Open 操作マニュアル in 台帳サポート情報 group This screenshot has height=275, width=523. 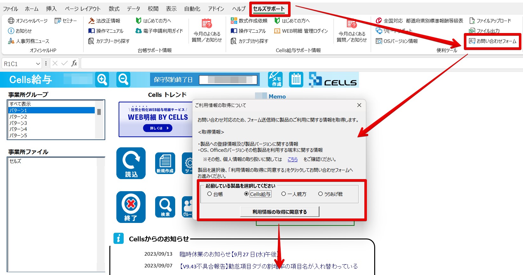(106, 31)
